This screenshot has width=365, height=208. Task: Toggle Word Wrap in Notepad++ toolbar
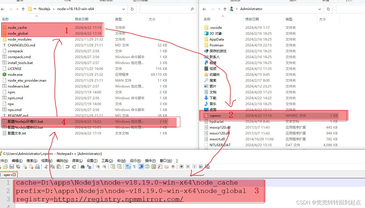tap(128, 167)
